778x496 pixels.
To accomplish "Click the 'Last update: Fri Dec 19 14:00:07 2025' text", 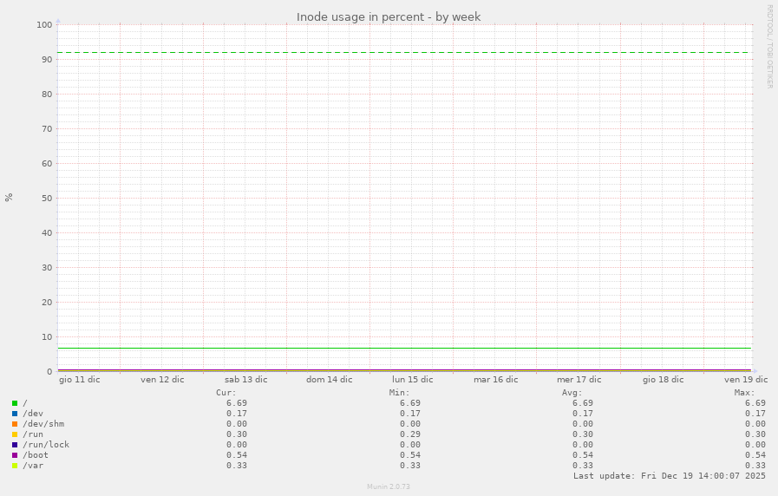I will (x=670, y=476).
